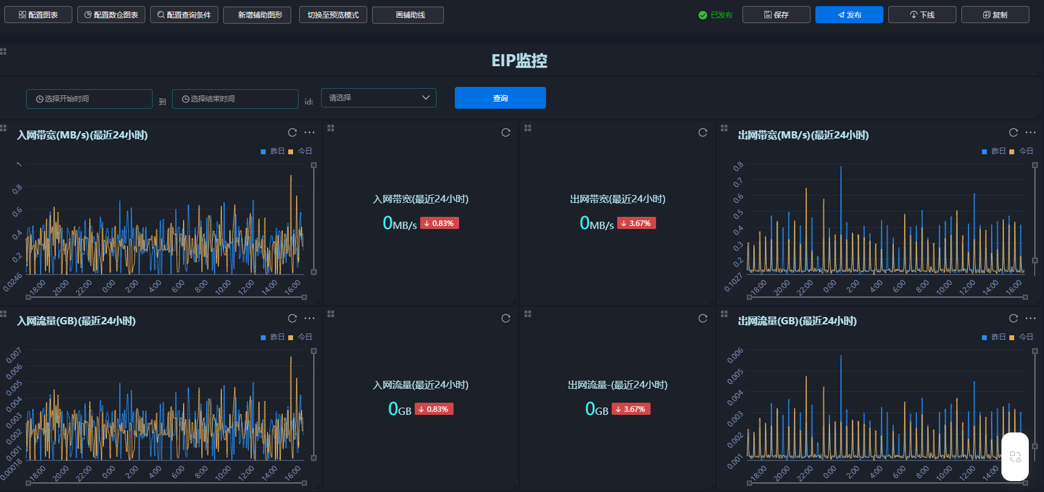Refresh the 出网带宽(MB/s) line chart

(x=1013, y=132)
